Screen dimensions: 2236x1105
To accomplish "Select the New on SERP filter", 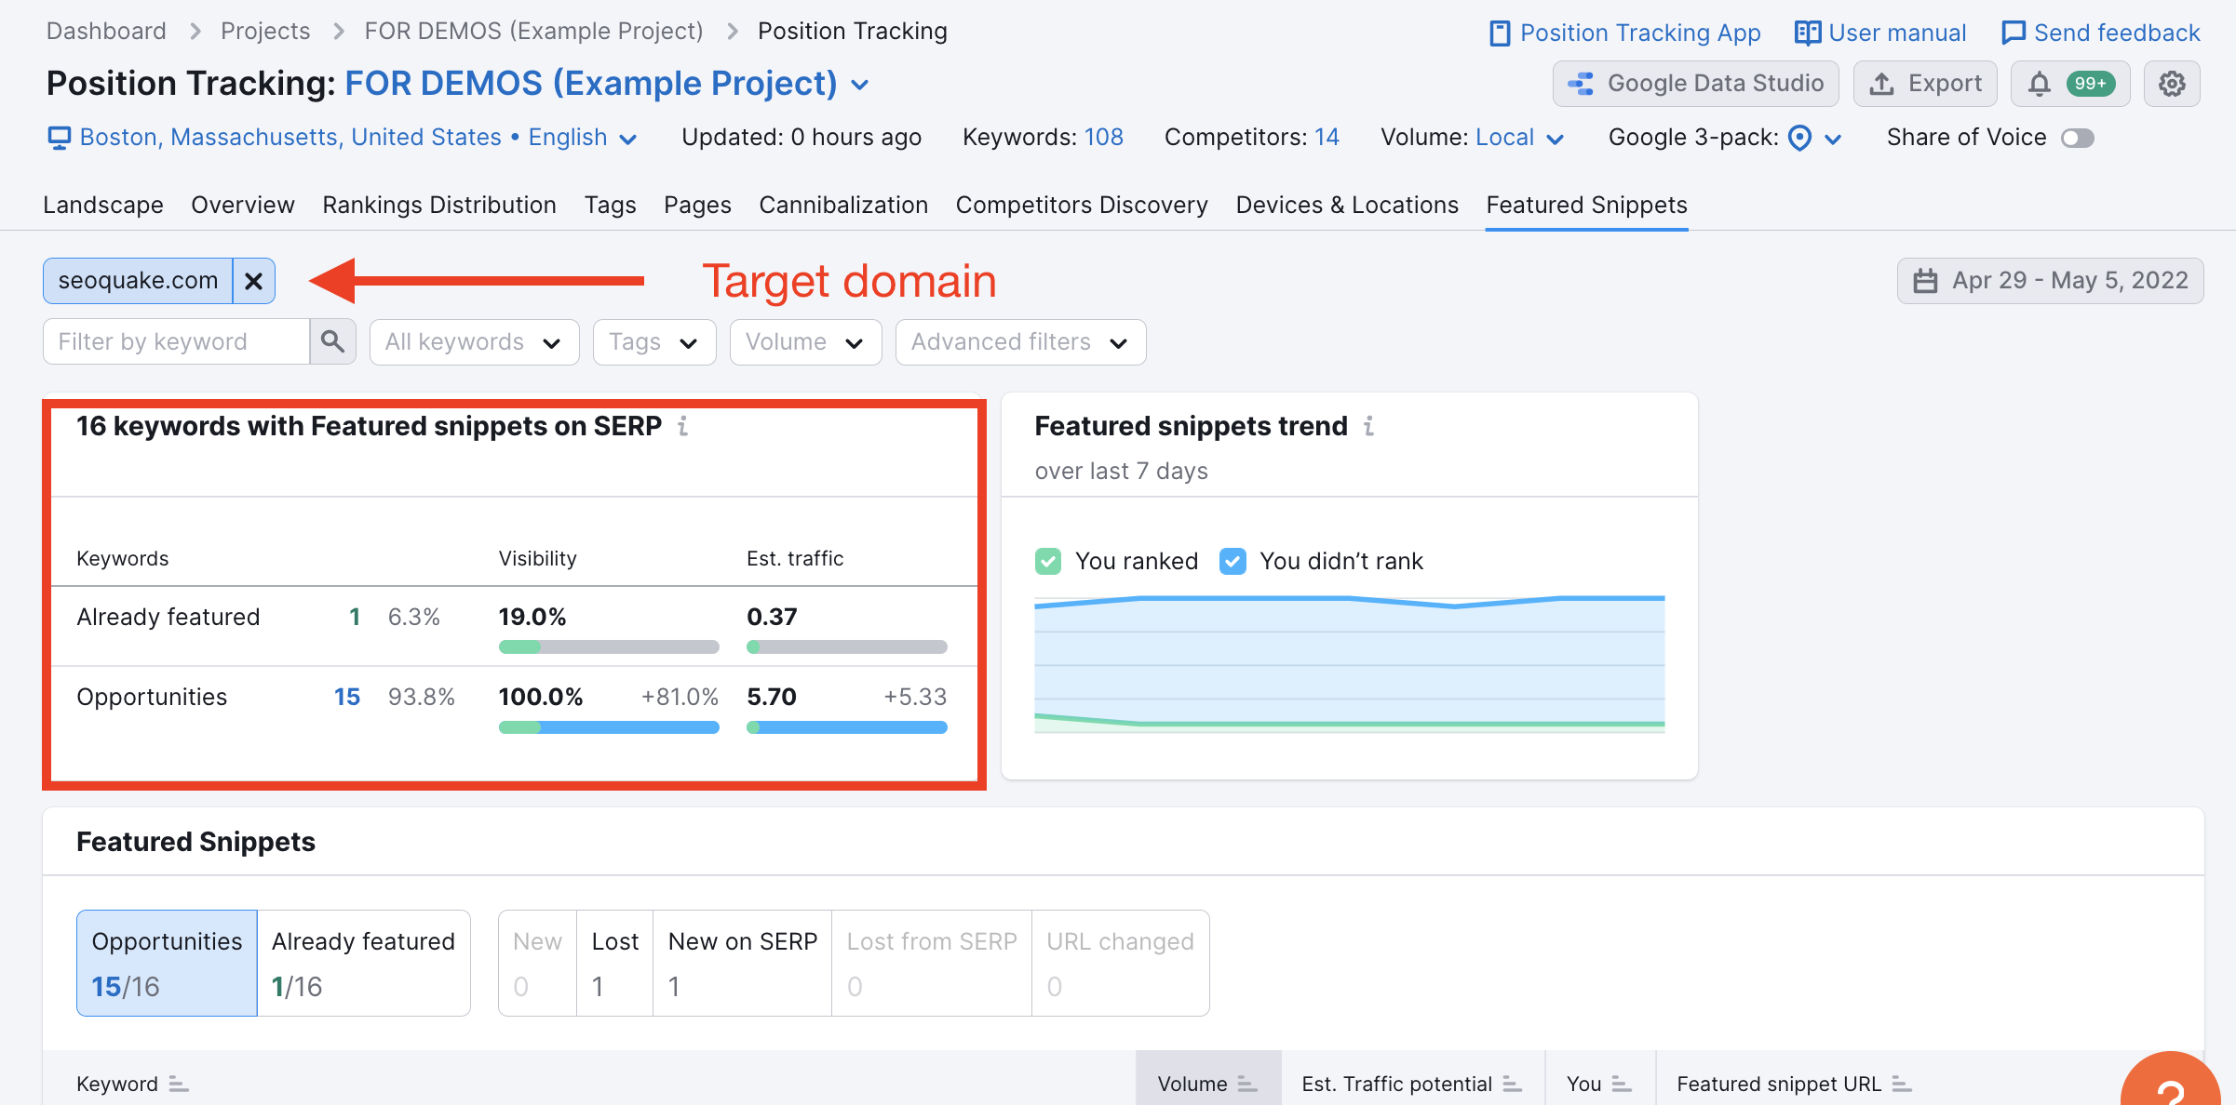I will click(743, 964).
